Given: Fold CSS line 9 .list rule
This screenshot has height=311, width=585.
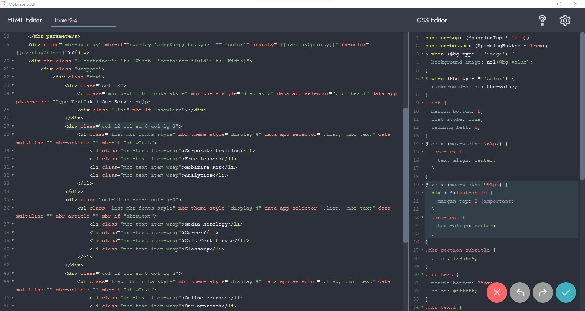Looking at the screenshot, I should 422,103.
